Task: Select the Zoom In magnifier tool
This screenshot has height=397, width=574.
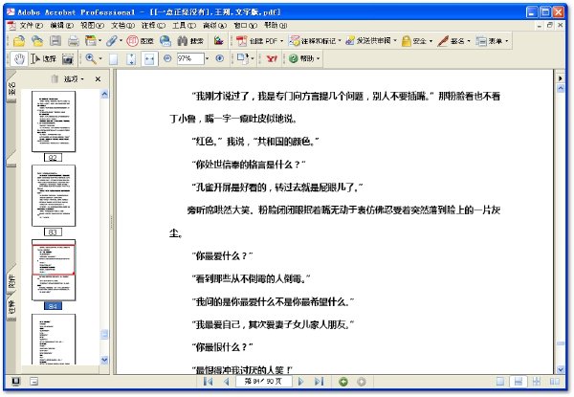Action: click(x=91, y=58)
